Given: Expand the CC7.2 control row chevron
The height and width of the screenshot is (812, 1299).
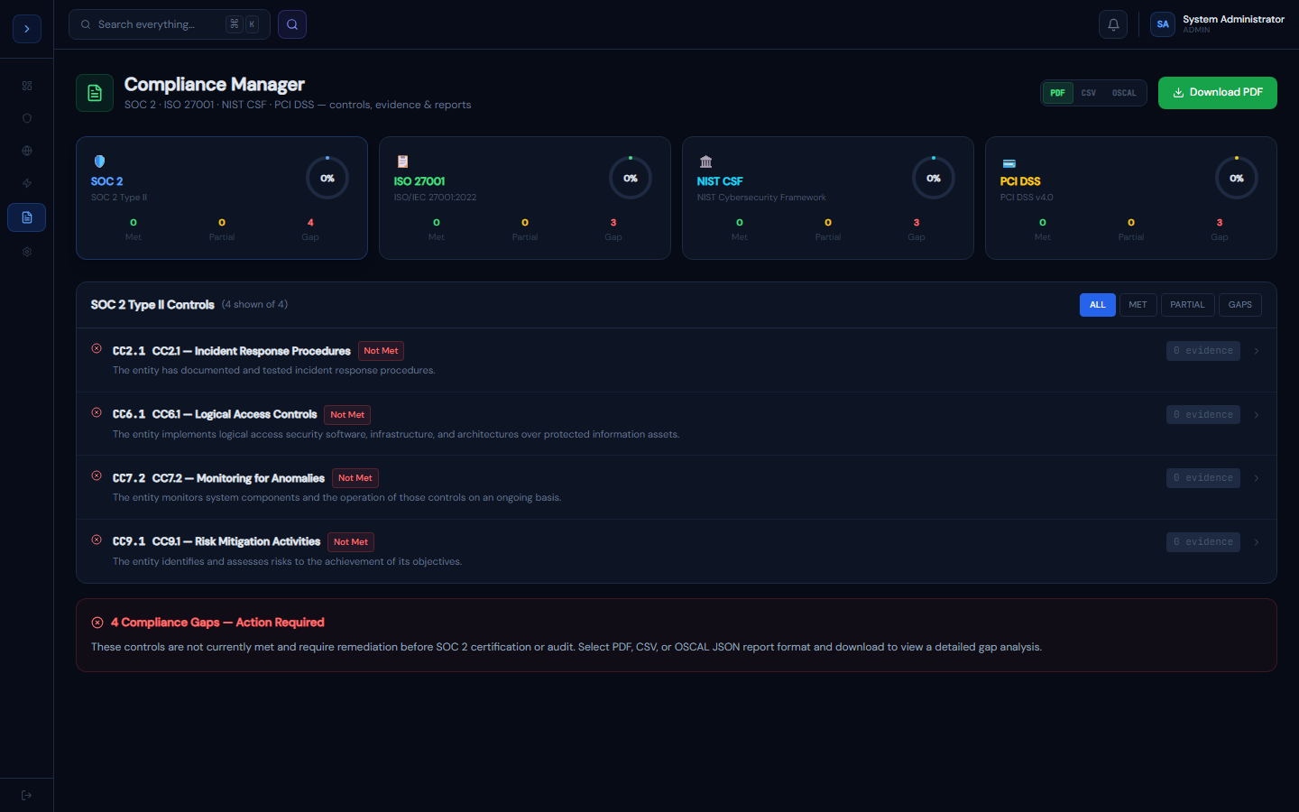Looking at the screenshot, I should [x=1257, y=478].
